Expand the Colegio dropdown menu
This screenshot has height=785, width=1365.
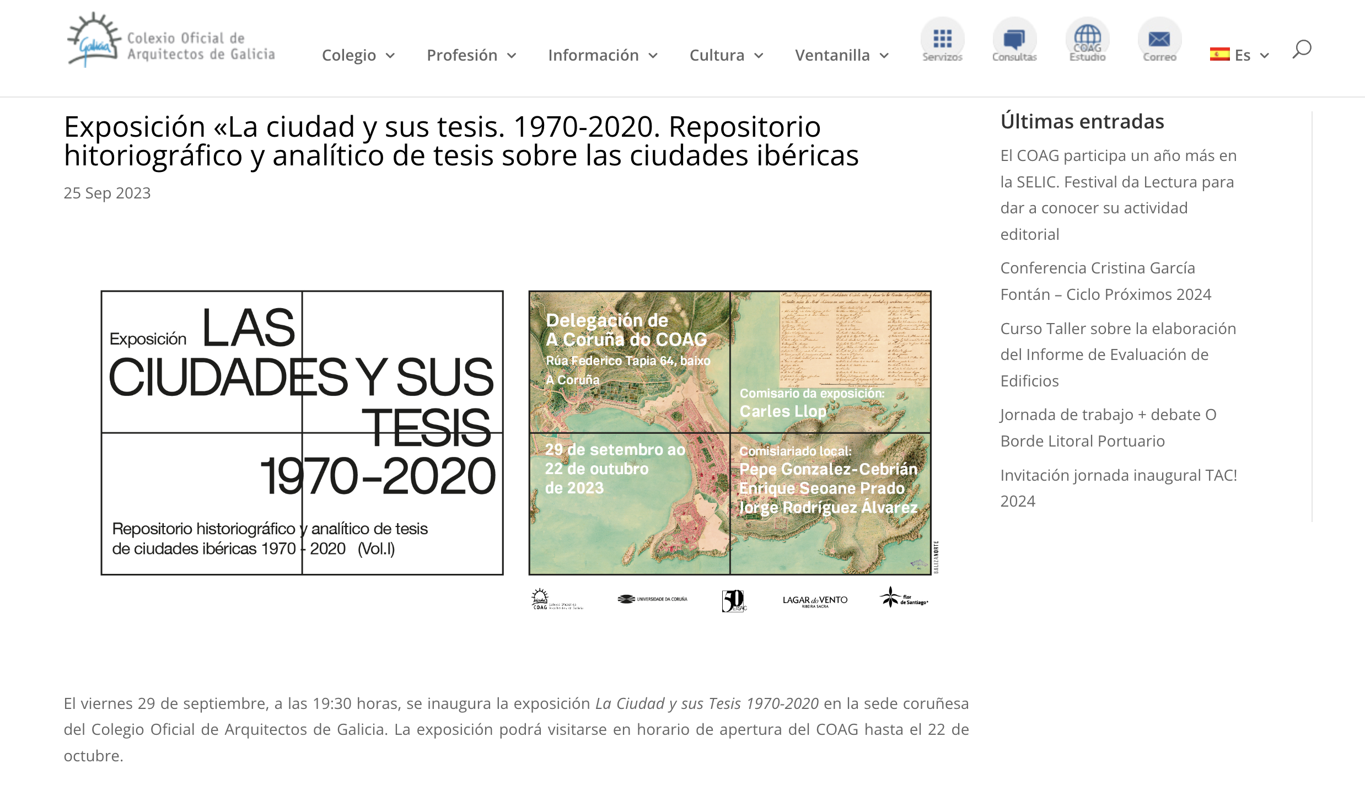coord(357,55)
